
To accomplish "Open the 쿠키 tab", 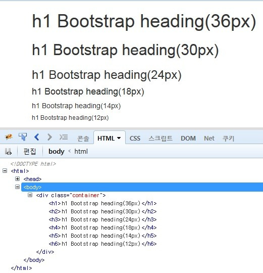I will [x=228, y=139].
